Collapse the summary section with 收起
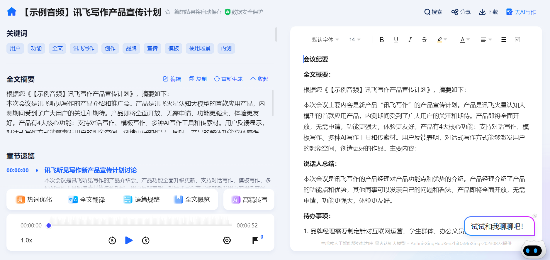Image resolution: width=550 pixels, height=260 pixels. [x=259, y=79]
